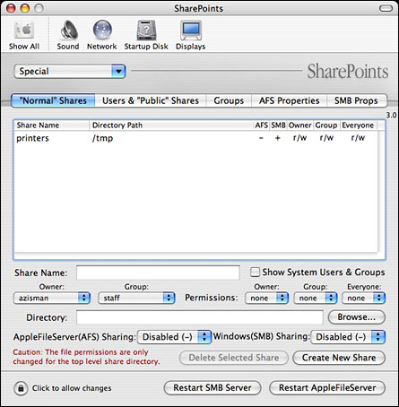Switch to the AFS Properties tab
399x407 pixels.
[x=290, y=100]
